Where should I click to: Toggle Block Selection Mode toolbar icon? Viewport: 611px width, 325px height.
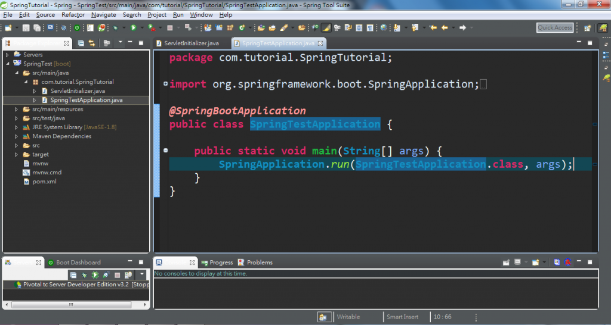[x=359, y=27]
